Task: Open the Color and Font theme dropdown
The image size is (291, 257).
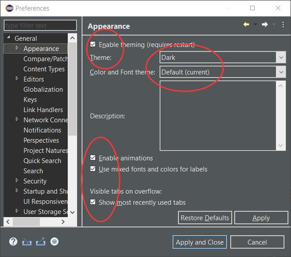Action: 223,72
